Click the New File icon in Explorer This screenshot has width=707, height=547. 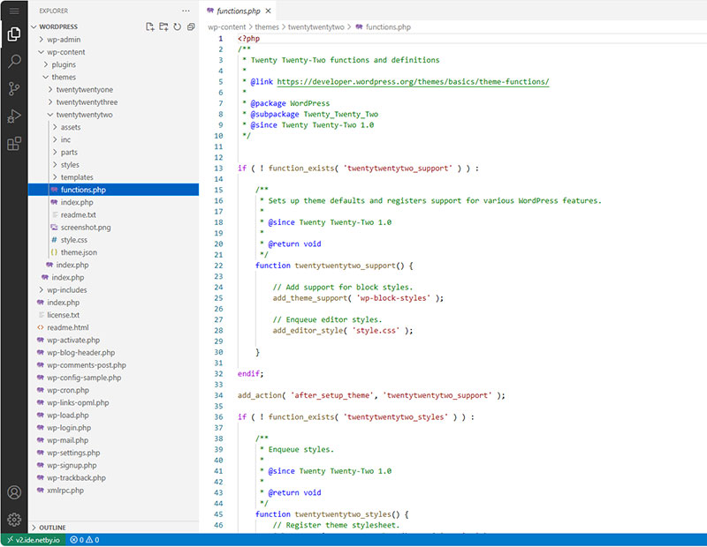tap(150, 27)
